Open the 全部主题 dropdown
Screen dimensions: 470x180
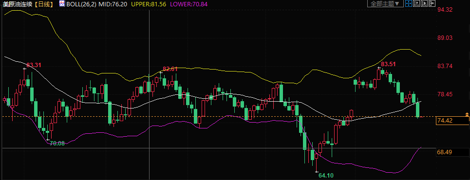coord(385,3)
